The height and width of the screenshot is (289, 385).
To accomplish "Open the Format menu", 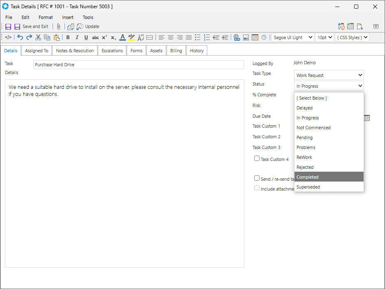I will tap(46, 17).
